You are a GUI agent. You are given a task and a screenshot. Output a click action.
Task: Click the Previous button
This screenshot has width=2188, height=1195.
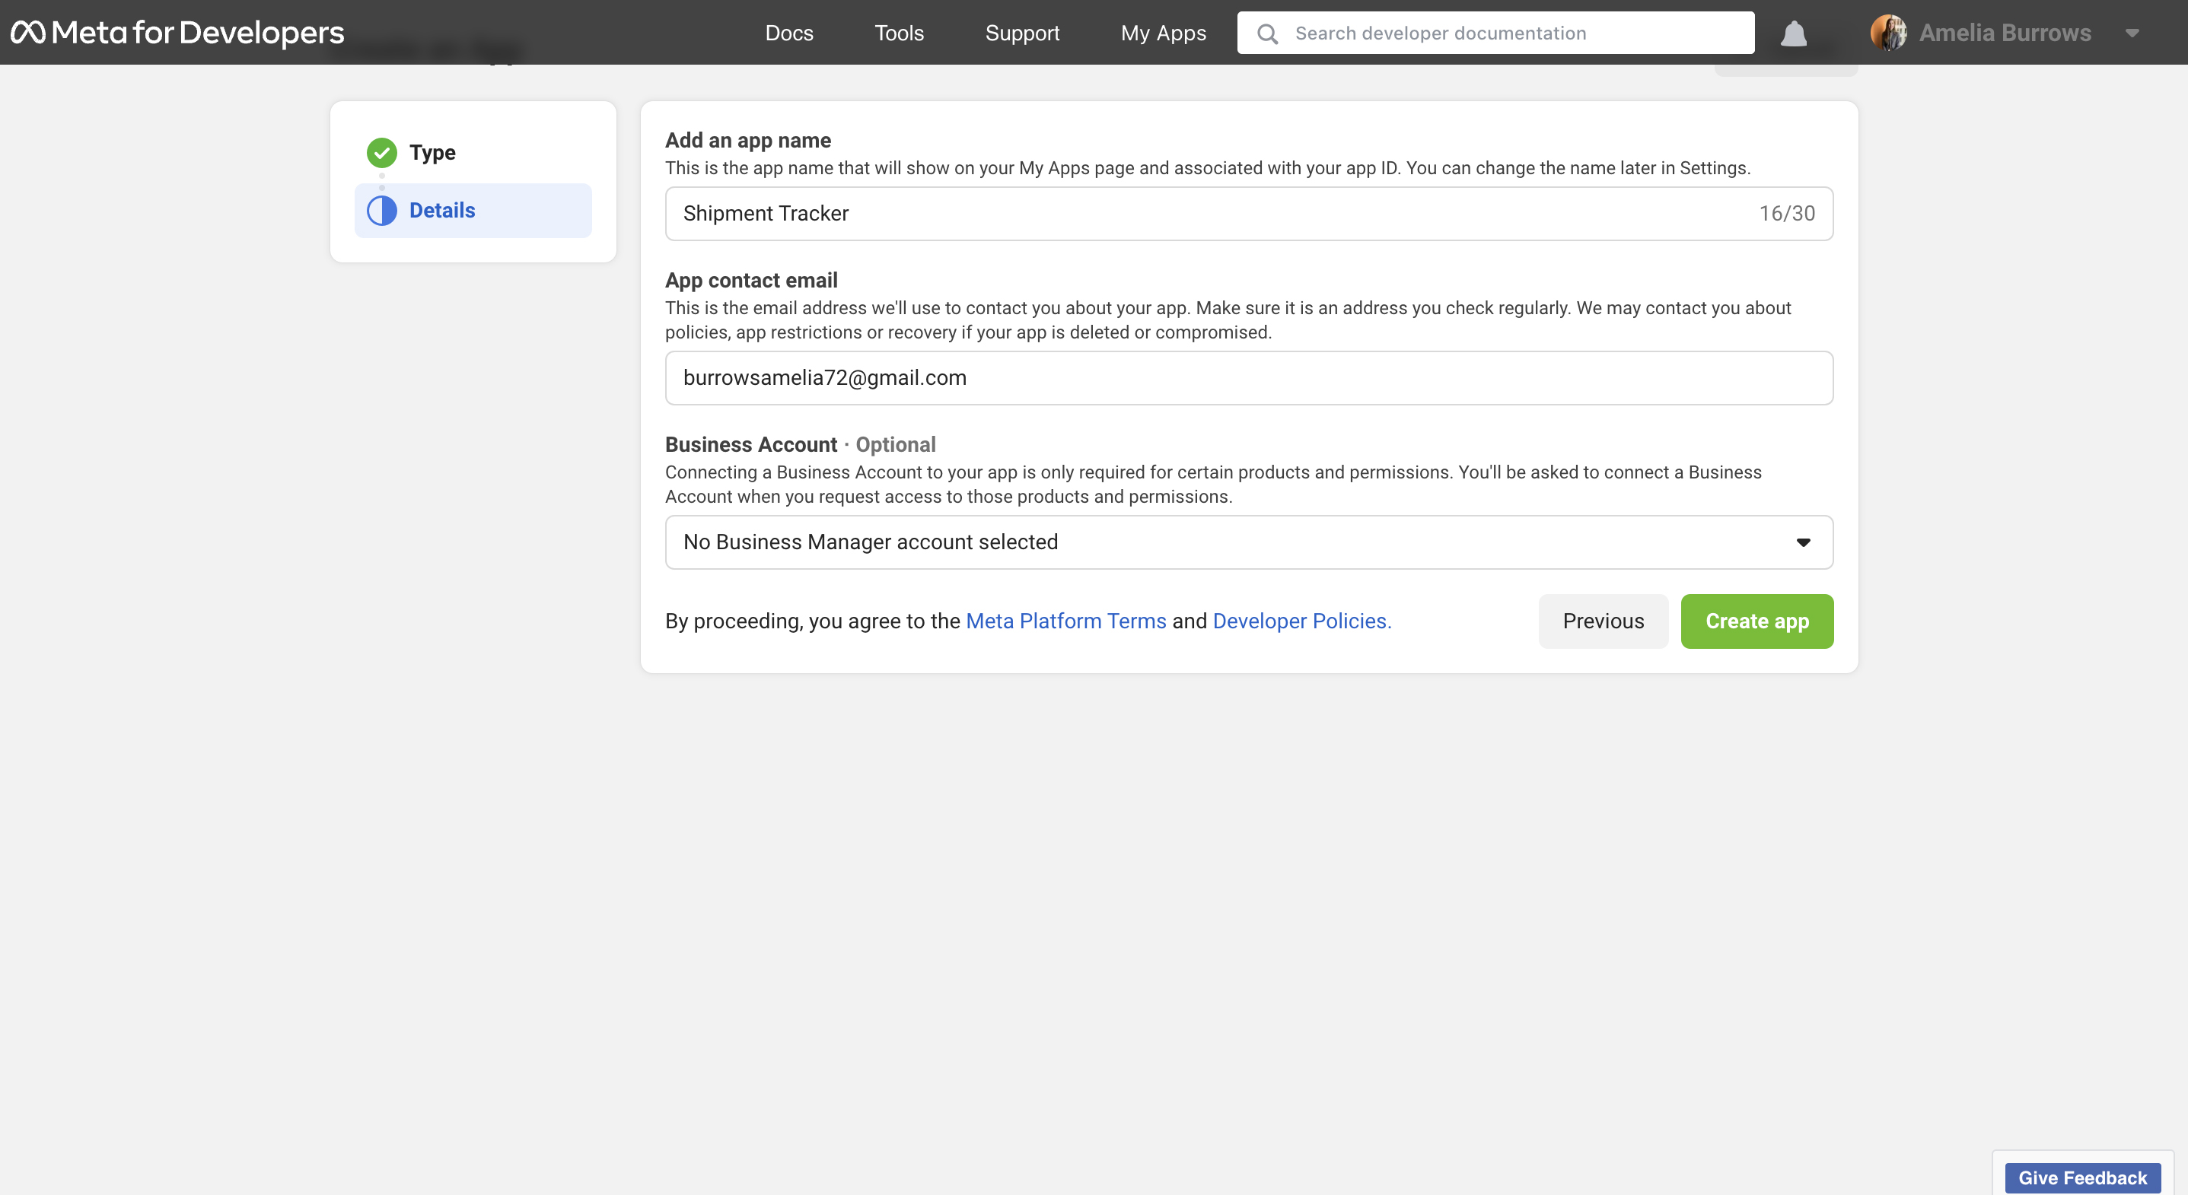pyautogui.click(x=1602, y=621)
